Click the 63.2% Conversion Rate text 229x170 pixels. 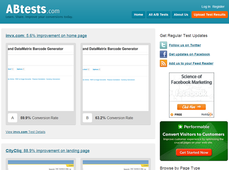(114, 118)
